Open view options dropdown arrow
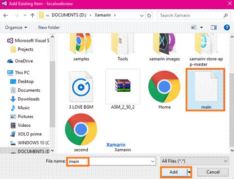This screenshot has width=234, height=179. click(x=201, y=27)
